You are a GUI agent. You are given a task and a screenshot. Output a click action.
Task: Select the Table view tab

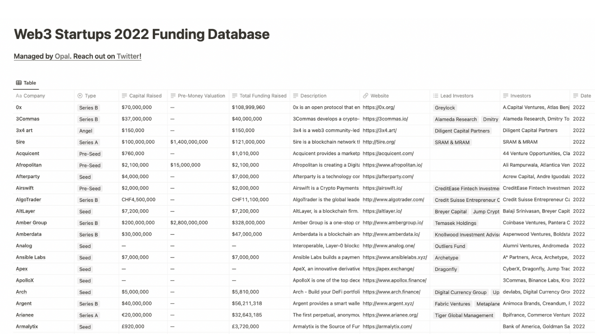click(x=26, y=83)
